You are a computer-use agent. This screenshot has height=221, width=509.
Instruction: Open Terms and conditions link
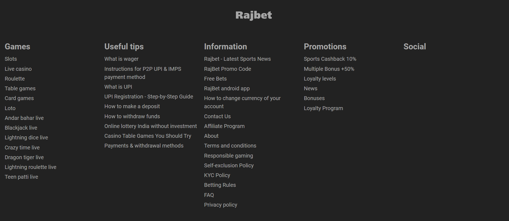click(x=230, y=146)
